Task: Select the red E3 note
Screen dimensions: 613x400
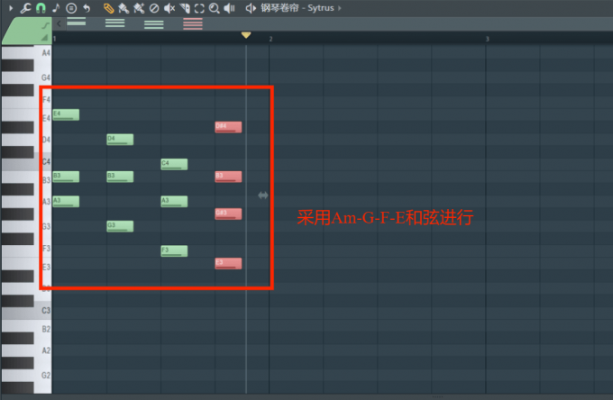Action: coord(228,263)
